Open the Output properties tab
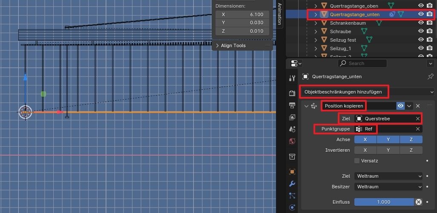 (292, 105)
